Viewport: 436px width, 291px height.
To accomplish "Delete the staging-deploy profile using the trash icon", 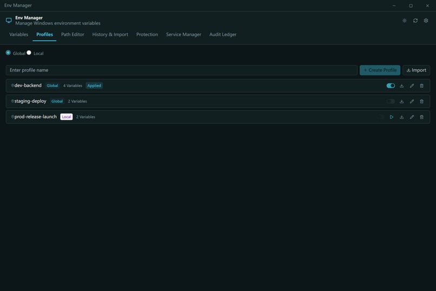I will 421,101.
